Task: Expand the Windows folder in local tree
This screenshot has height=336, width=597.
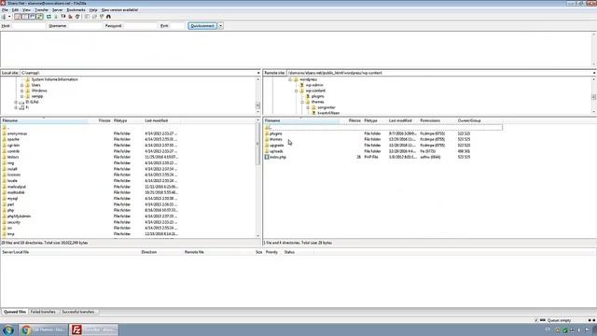Action: [22, 91]
